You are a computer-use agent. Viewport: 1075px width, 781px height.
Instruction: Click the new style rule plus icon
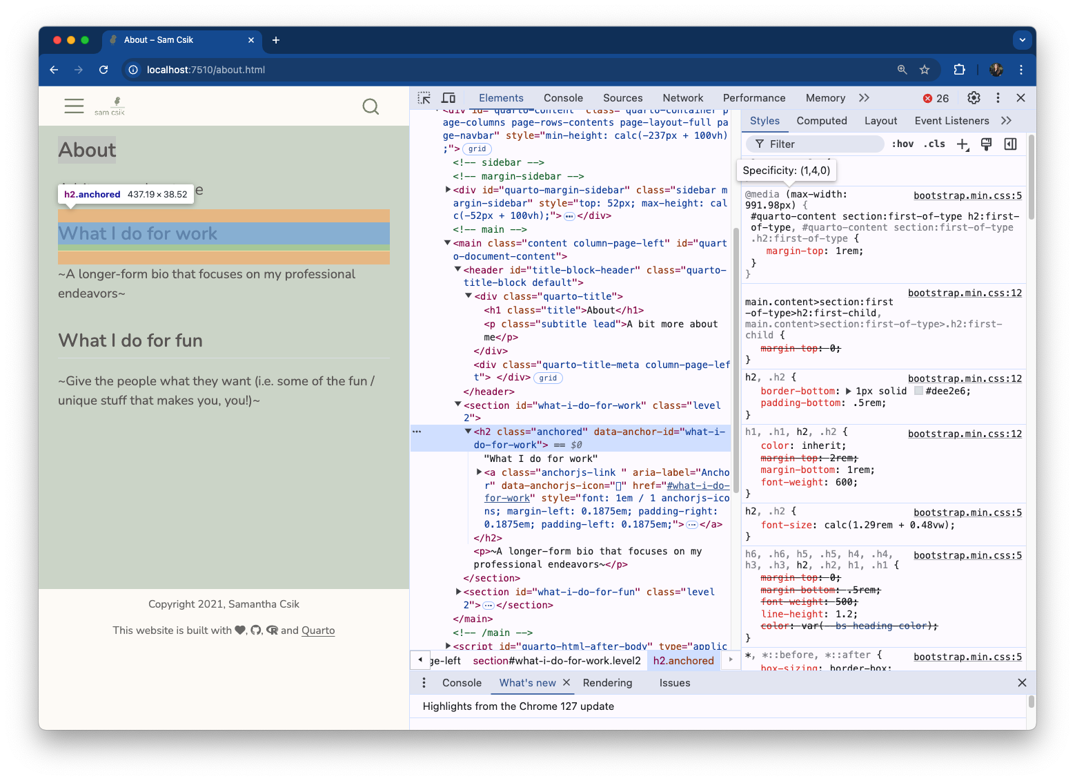point(962,144)
